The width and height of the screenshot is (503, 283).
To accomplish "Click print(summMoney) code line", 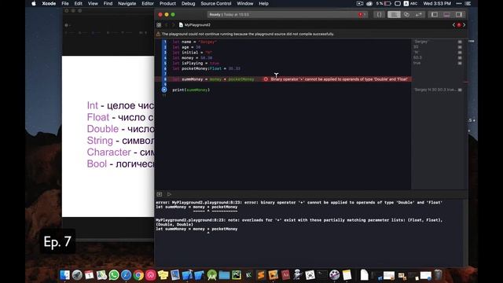I will [191, 90].
